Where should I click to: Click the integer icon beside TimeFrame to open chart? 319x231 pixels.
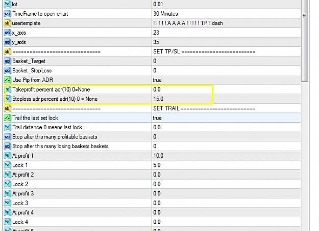click(7, 14)
